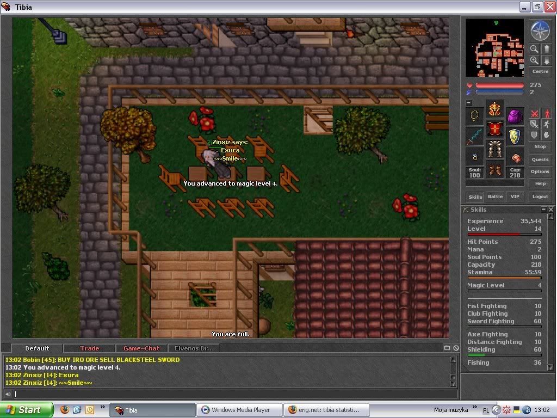Switch to the Trade chat tab
The image size is (557, 418).
pyautogui.click(x=90, y=348)
